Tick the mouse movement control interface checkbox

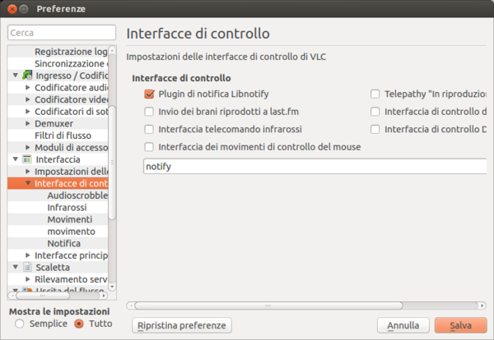coord(149,147)
